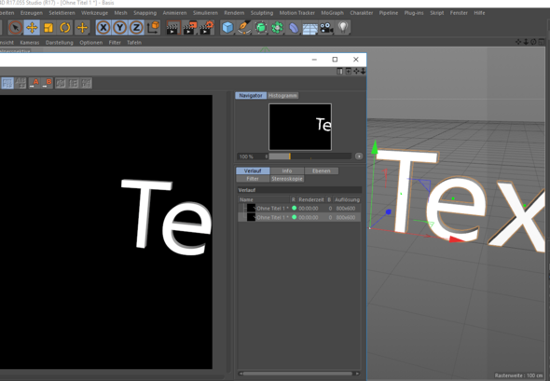This screenshot has width=550, height=381.
Task: Select the Filter tab in Picture Viewer
Action: [253, 179]
